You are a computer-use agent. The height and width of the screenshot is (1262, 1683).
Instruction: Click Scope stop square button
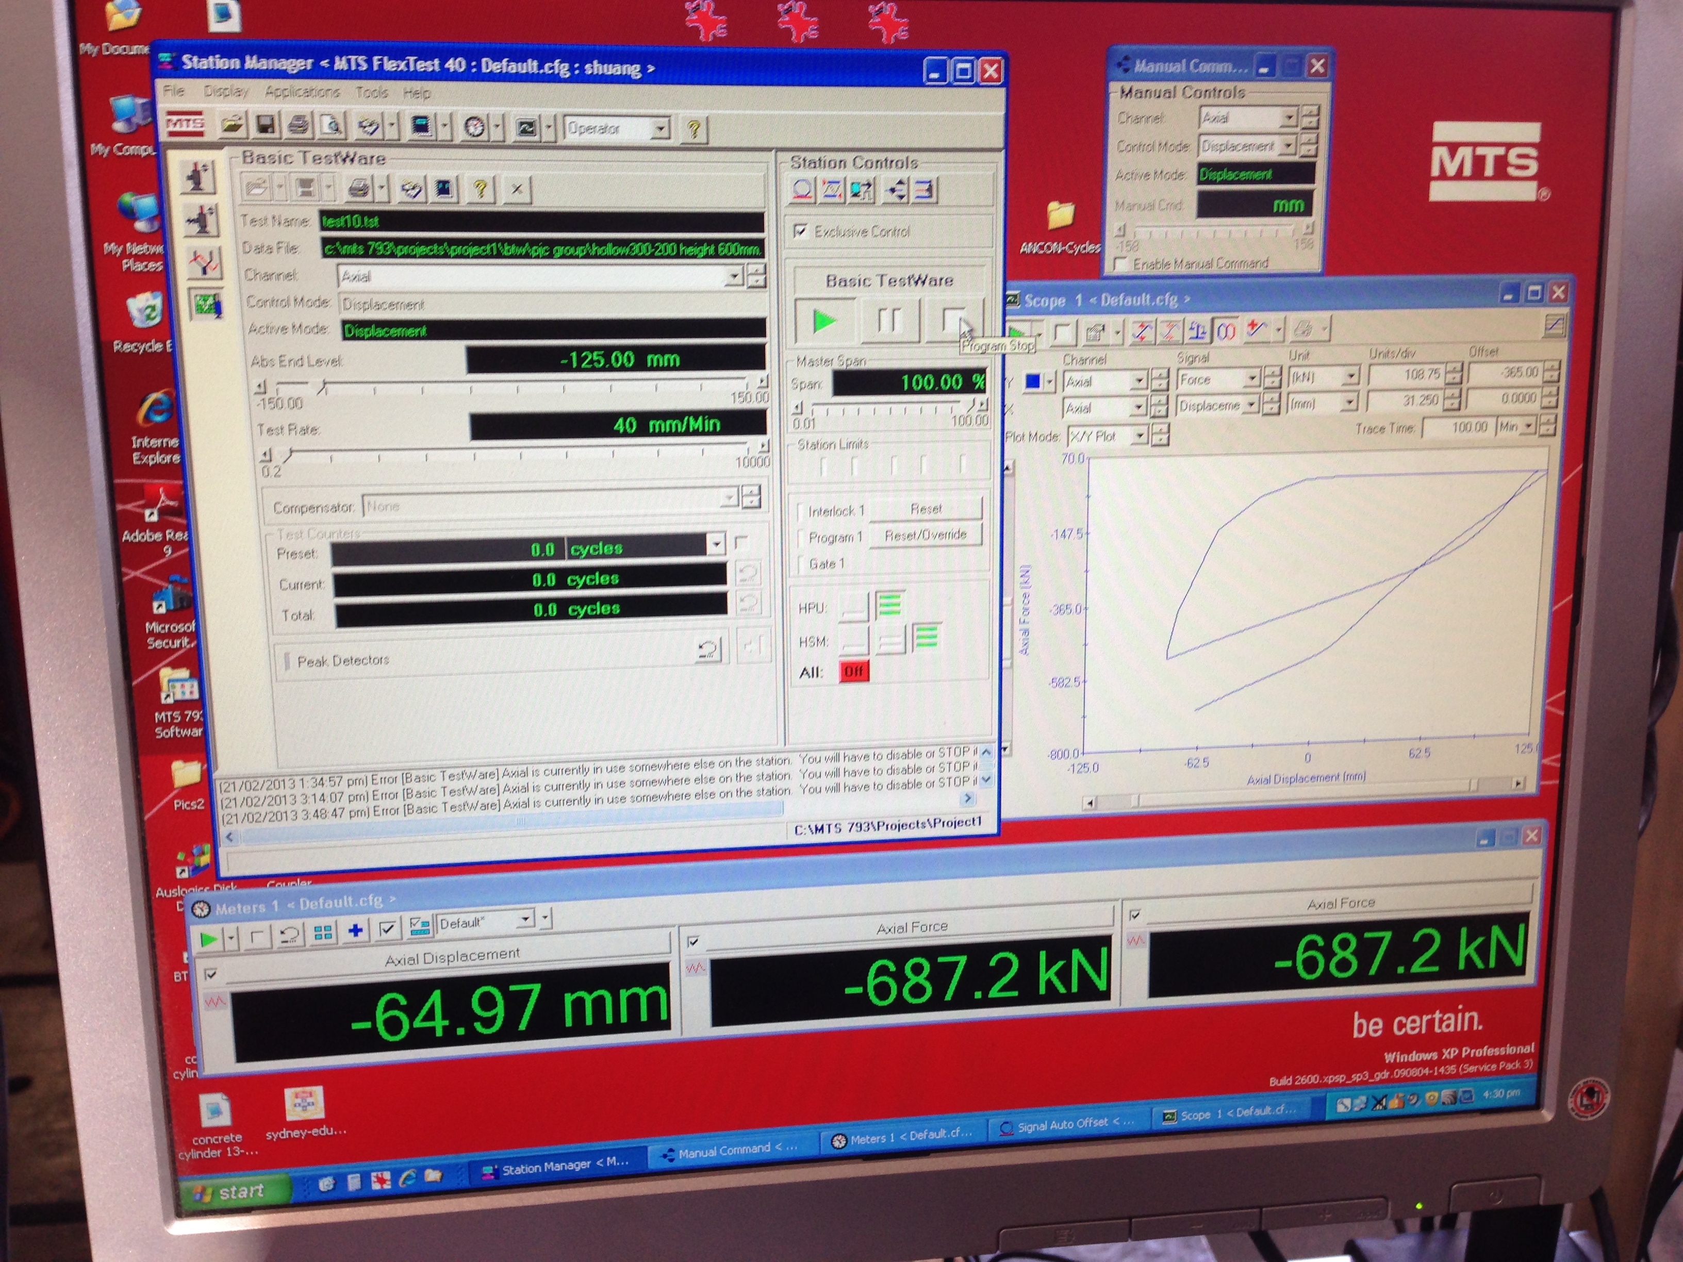1063,333
